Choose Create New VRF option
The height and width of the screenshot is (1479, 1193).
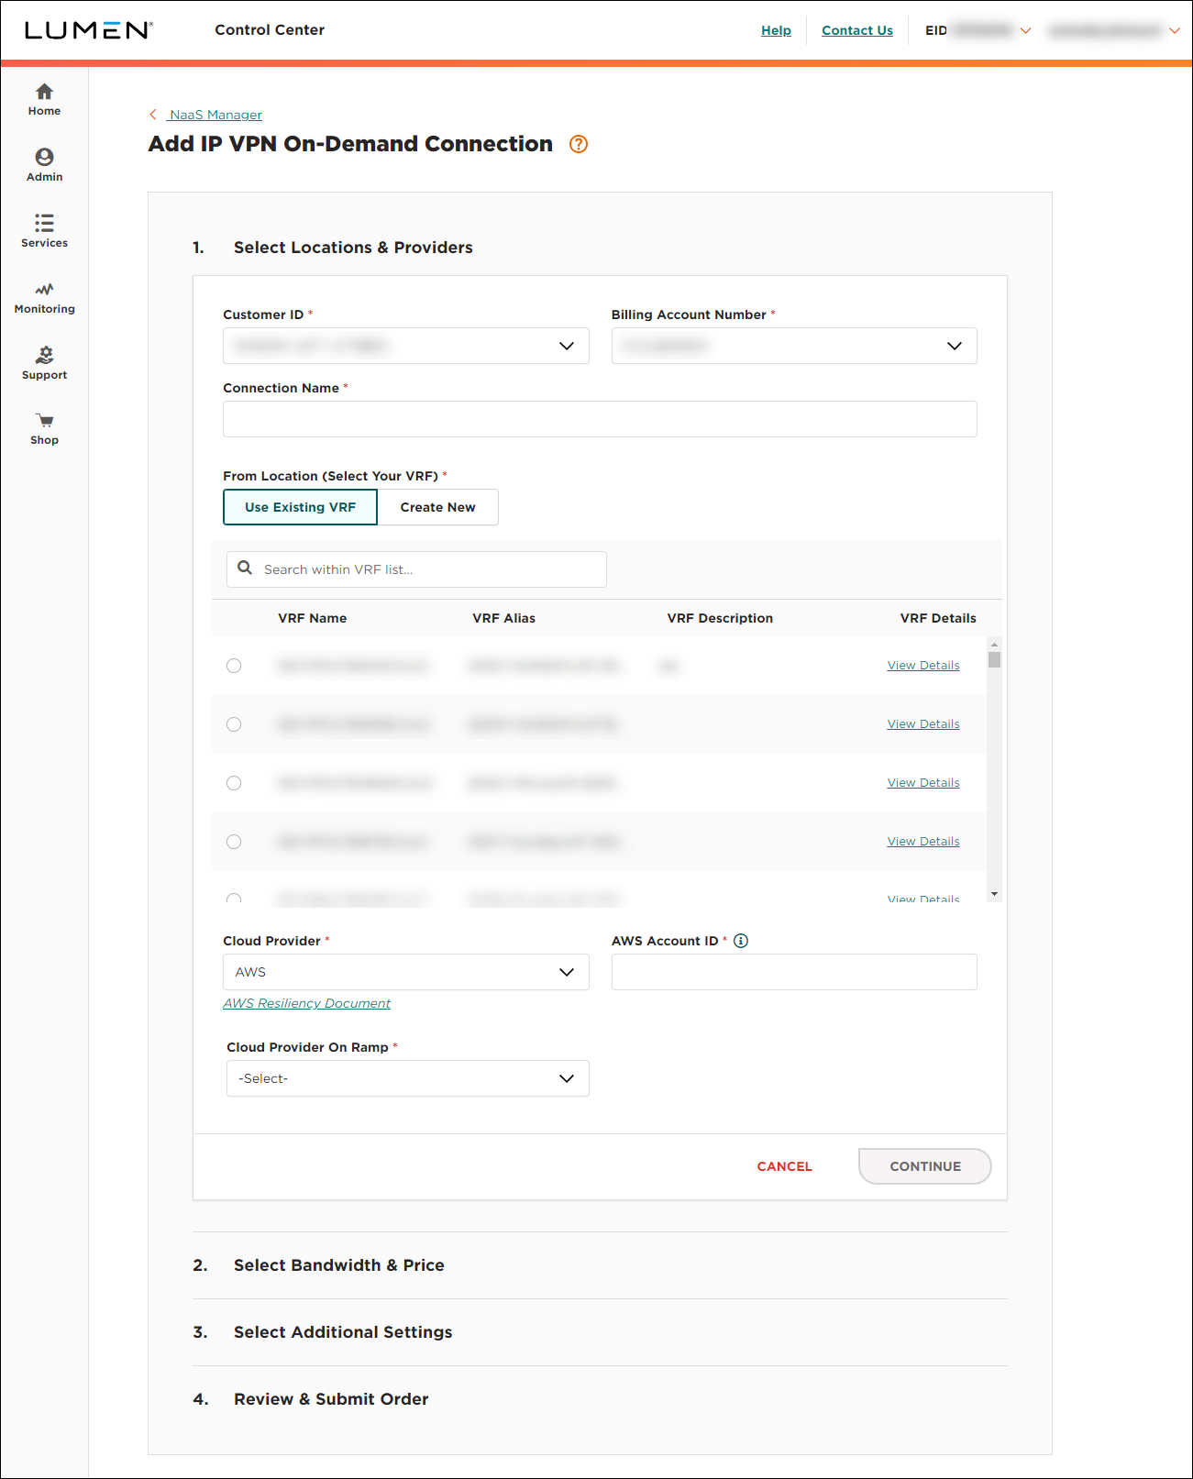(x=437, y=507)
